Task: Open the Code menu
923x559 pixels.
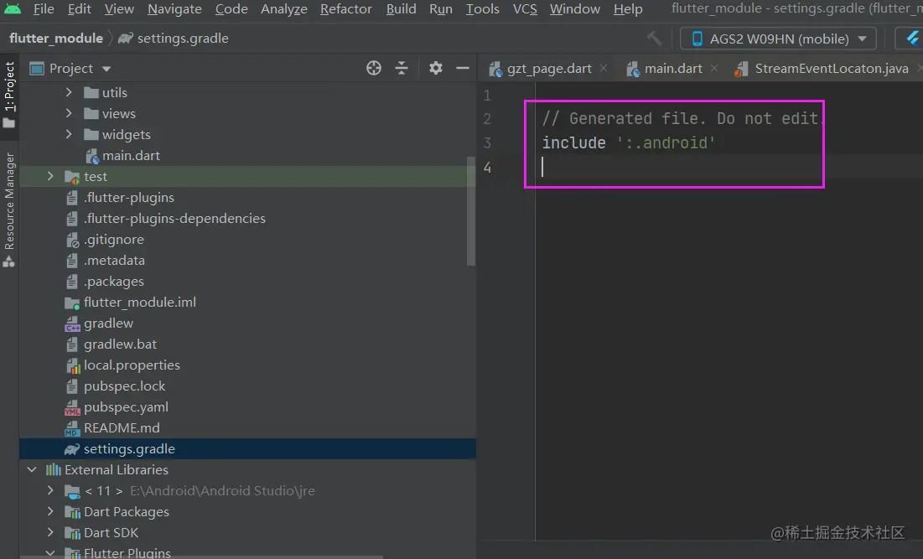Action: pos(231,9)
